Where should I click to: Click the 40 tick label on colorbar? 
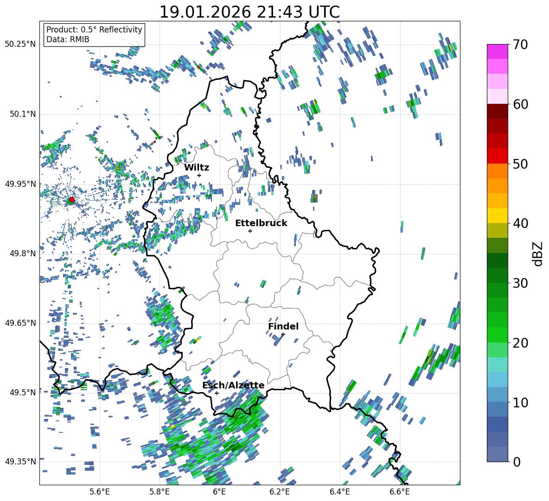point(520,223)
